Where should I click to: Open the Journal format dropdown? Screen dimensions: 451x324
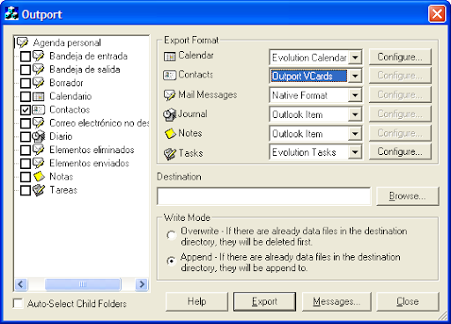pos(355,114)
